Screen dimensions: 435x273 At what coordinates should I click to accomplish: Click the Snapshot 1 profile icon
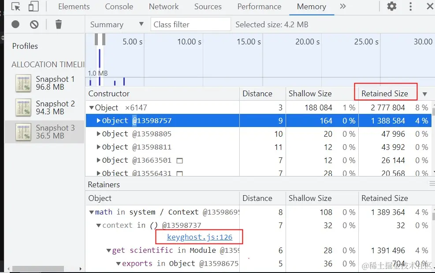(x=23, y=83)
